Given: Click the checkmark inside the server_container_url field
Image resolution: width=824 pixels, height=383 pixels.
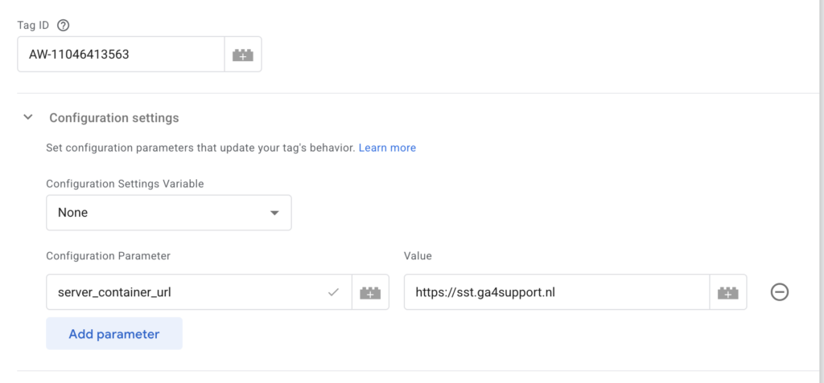Looking at the screenshot, I should pos(333,293).
